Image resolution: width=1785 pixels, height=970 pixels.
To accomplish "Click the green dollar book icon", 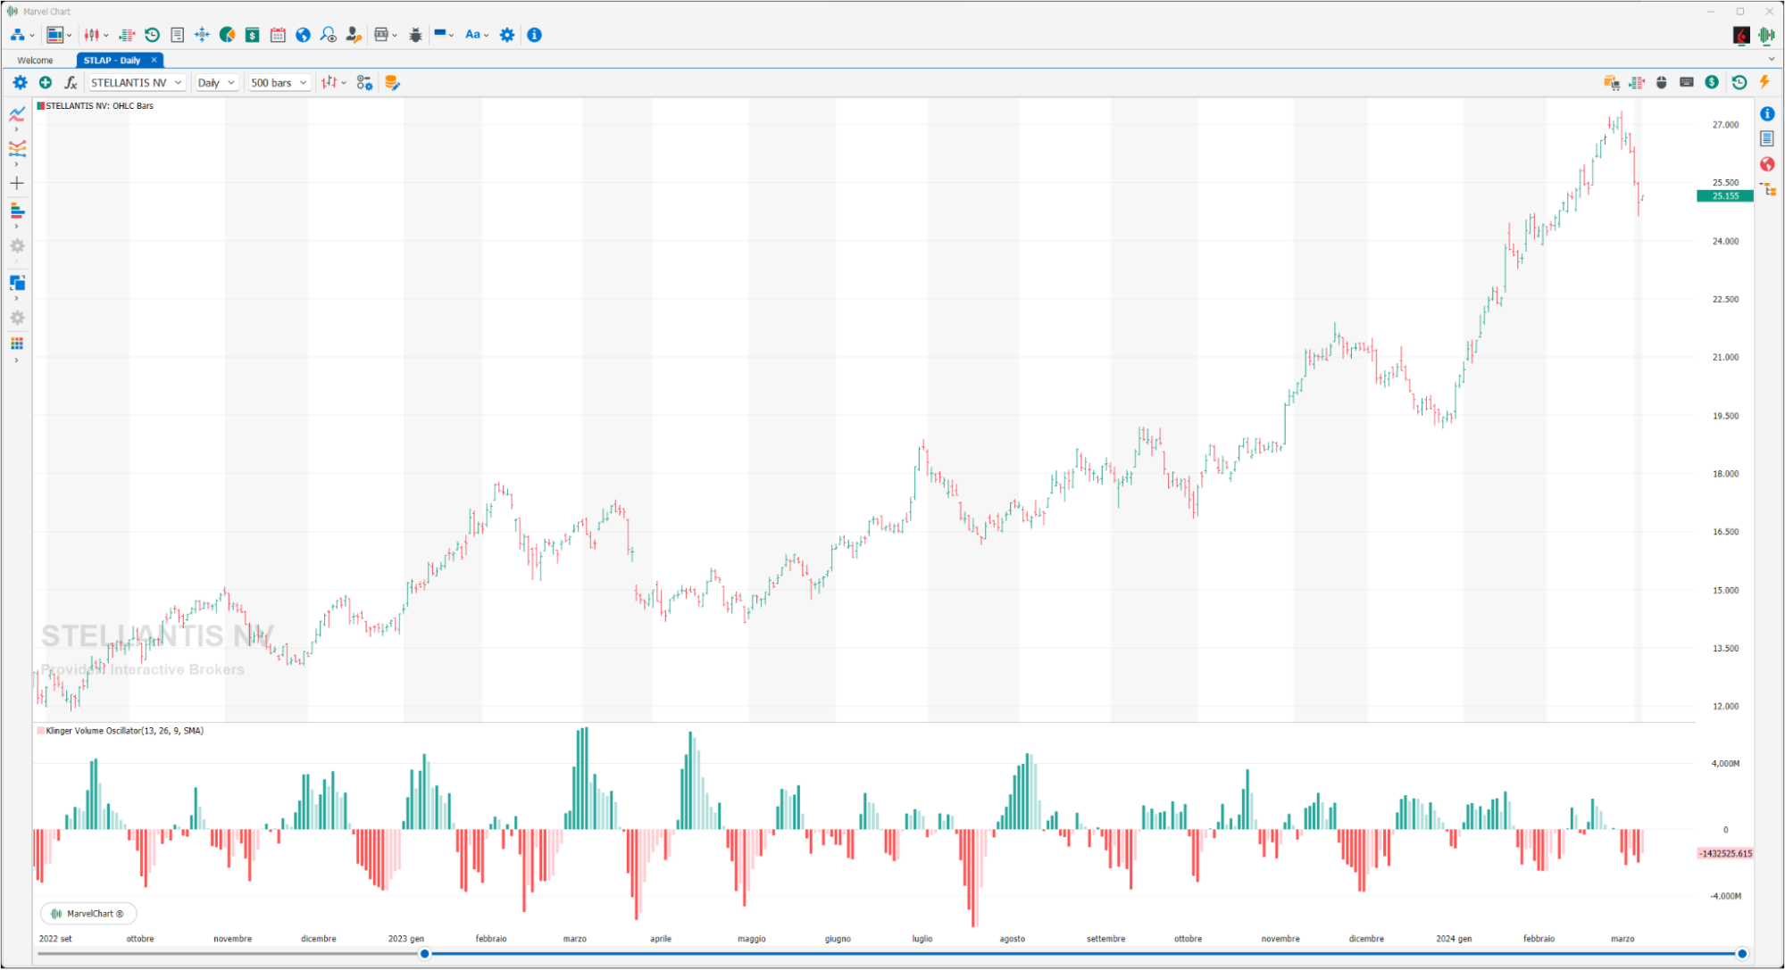I will tap(253, 35).
